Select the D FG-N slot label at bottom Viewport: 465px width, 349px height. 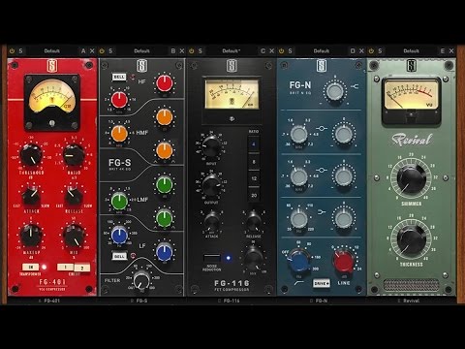click(x=319, y=301)
